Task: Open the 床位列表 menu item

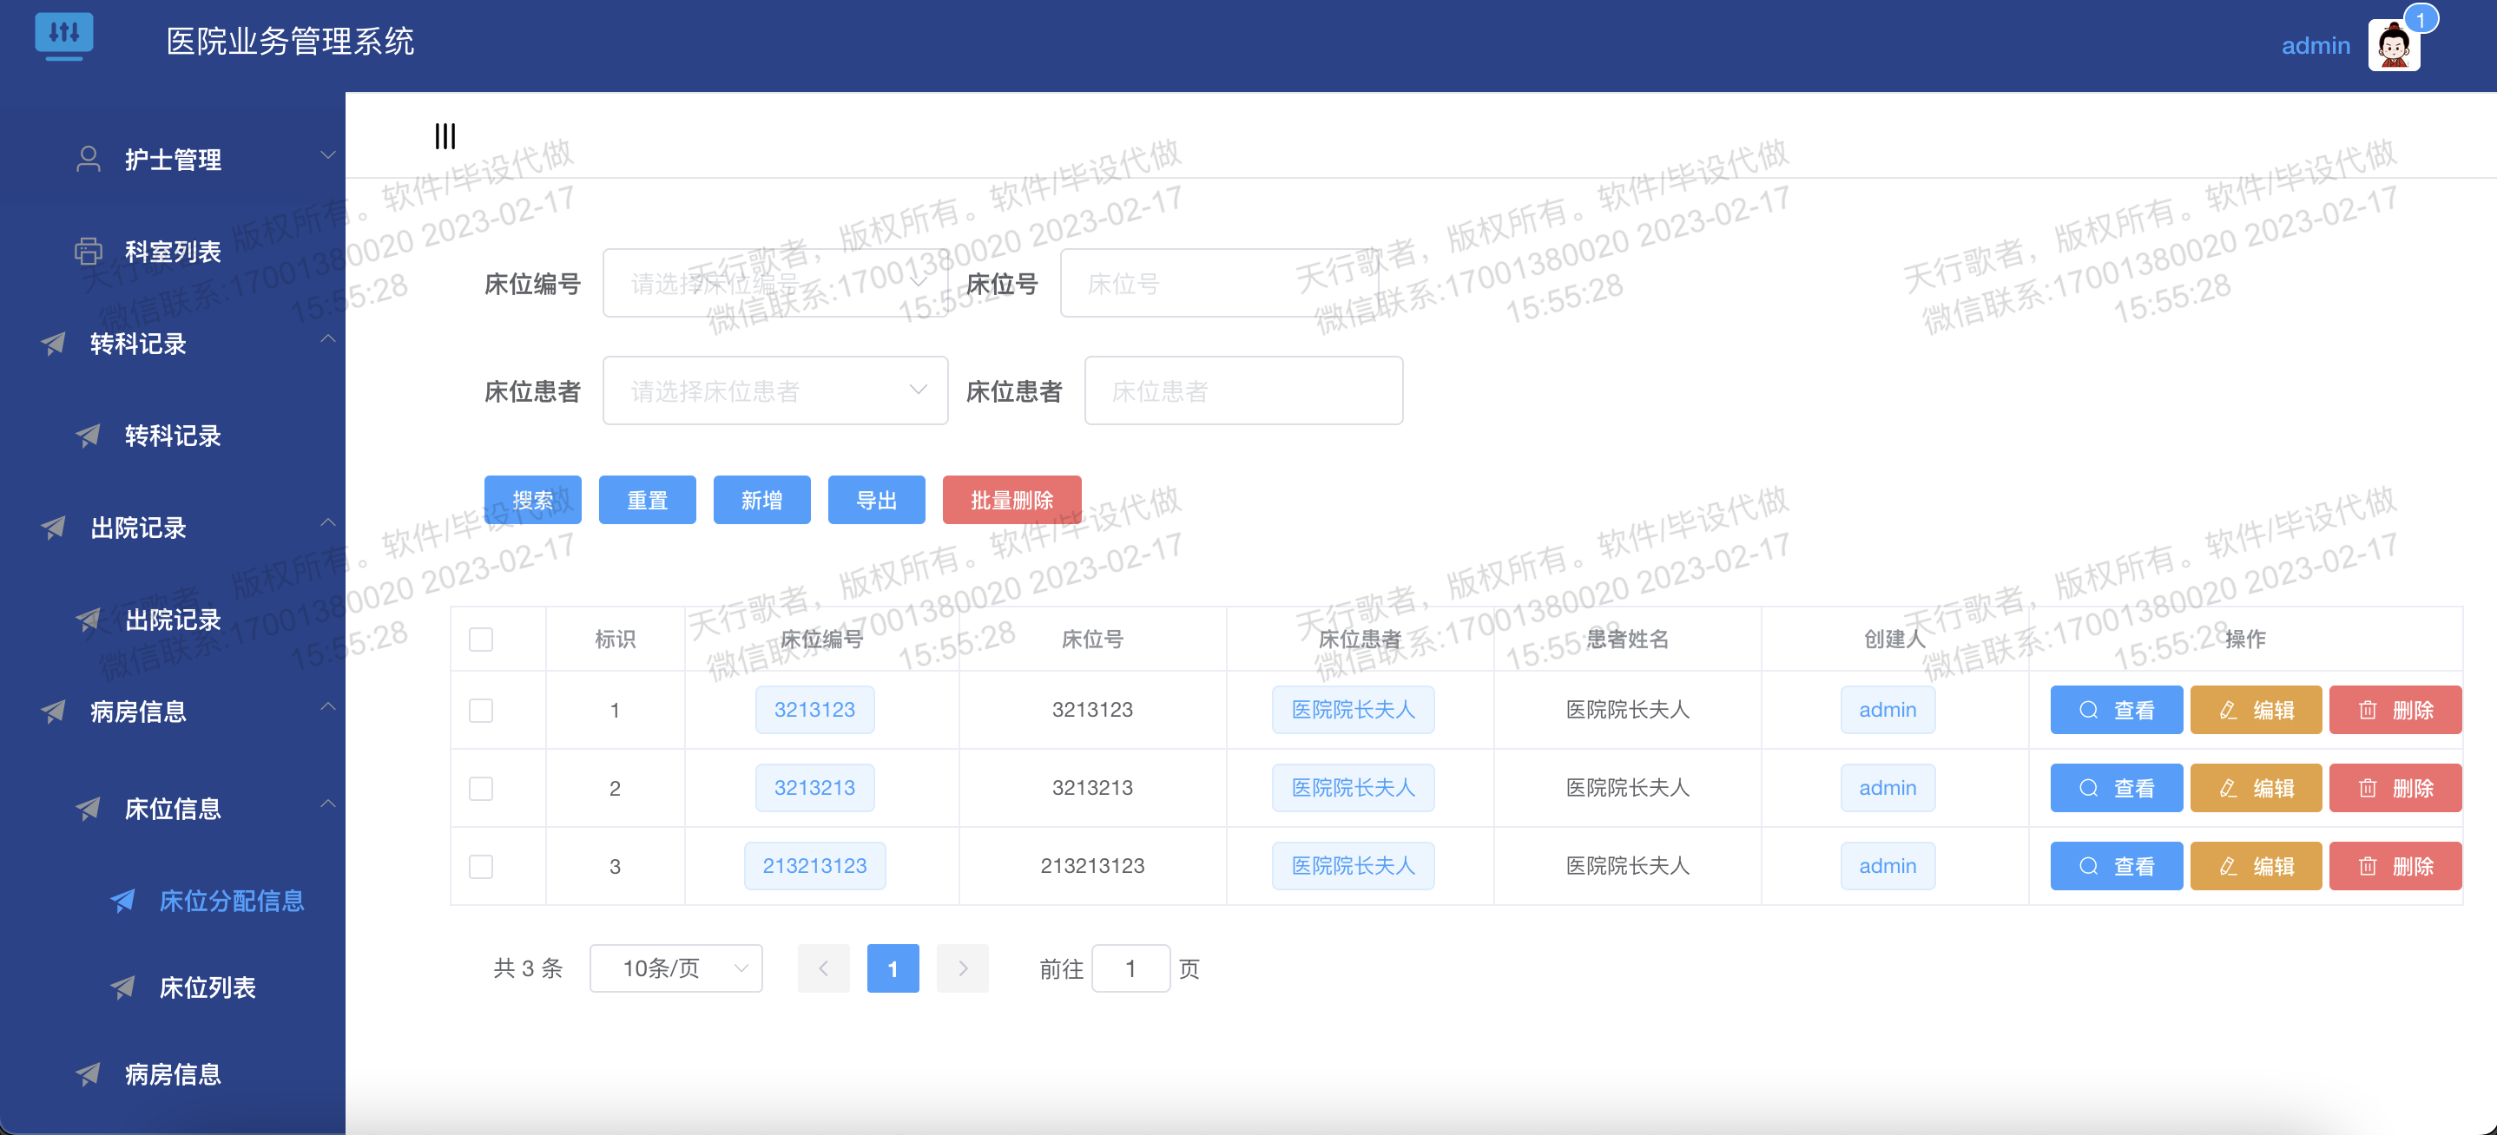Action: pyautogui.click(x=207, y=987)
